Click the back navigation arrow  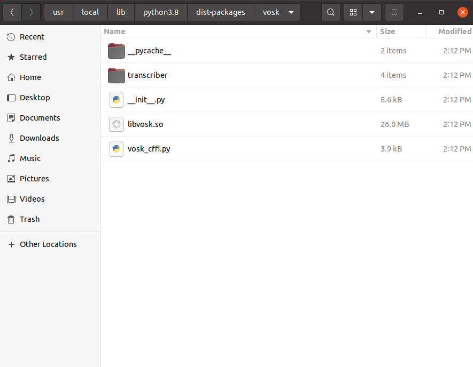point(12,12)
